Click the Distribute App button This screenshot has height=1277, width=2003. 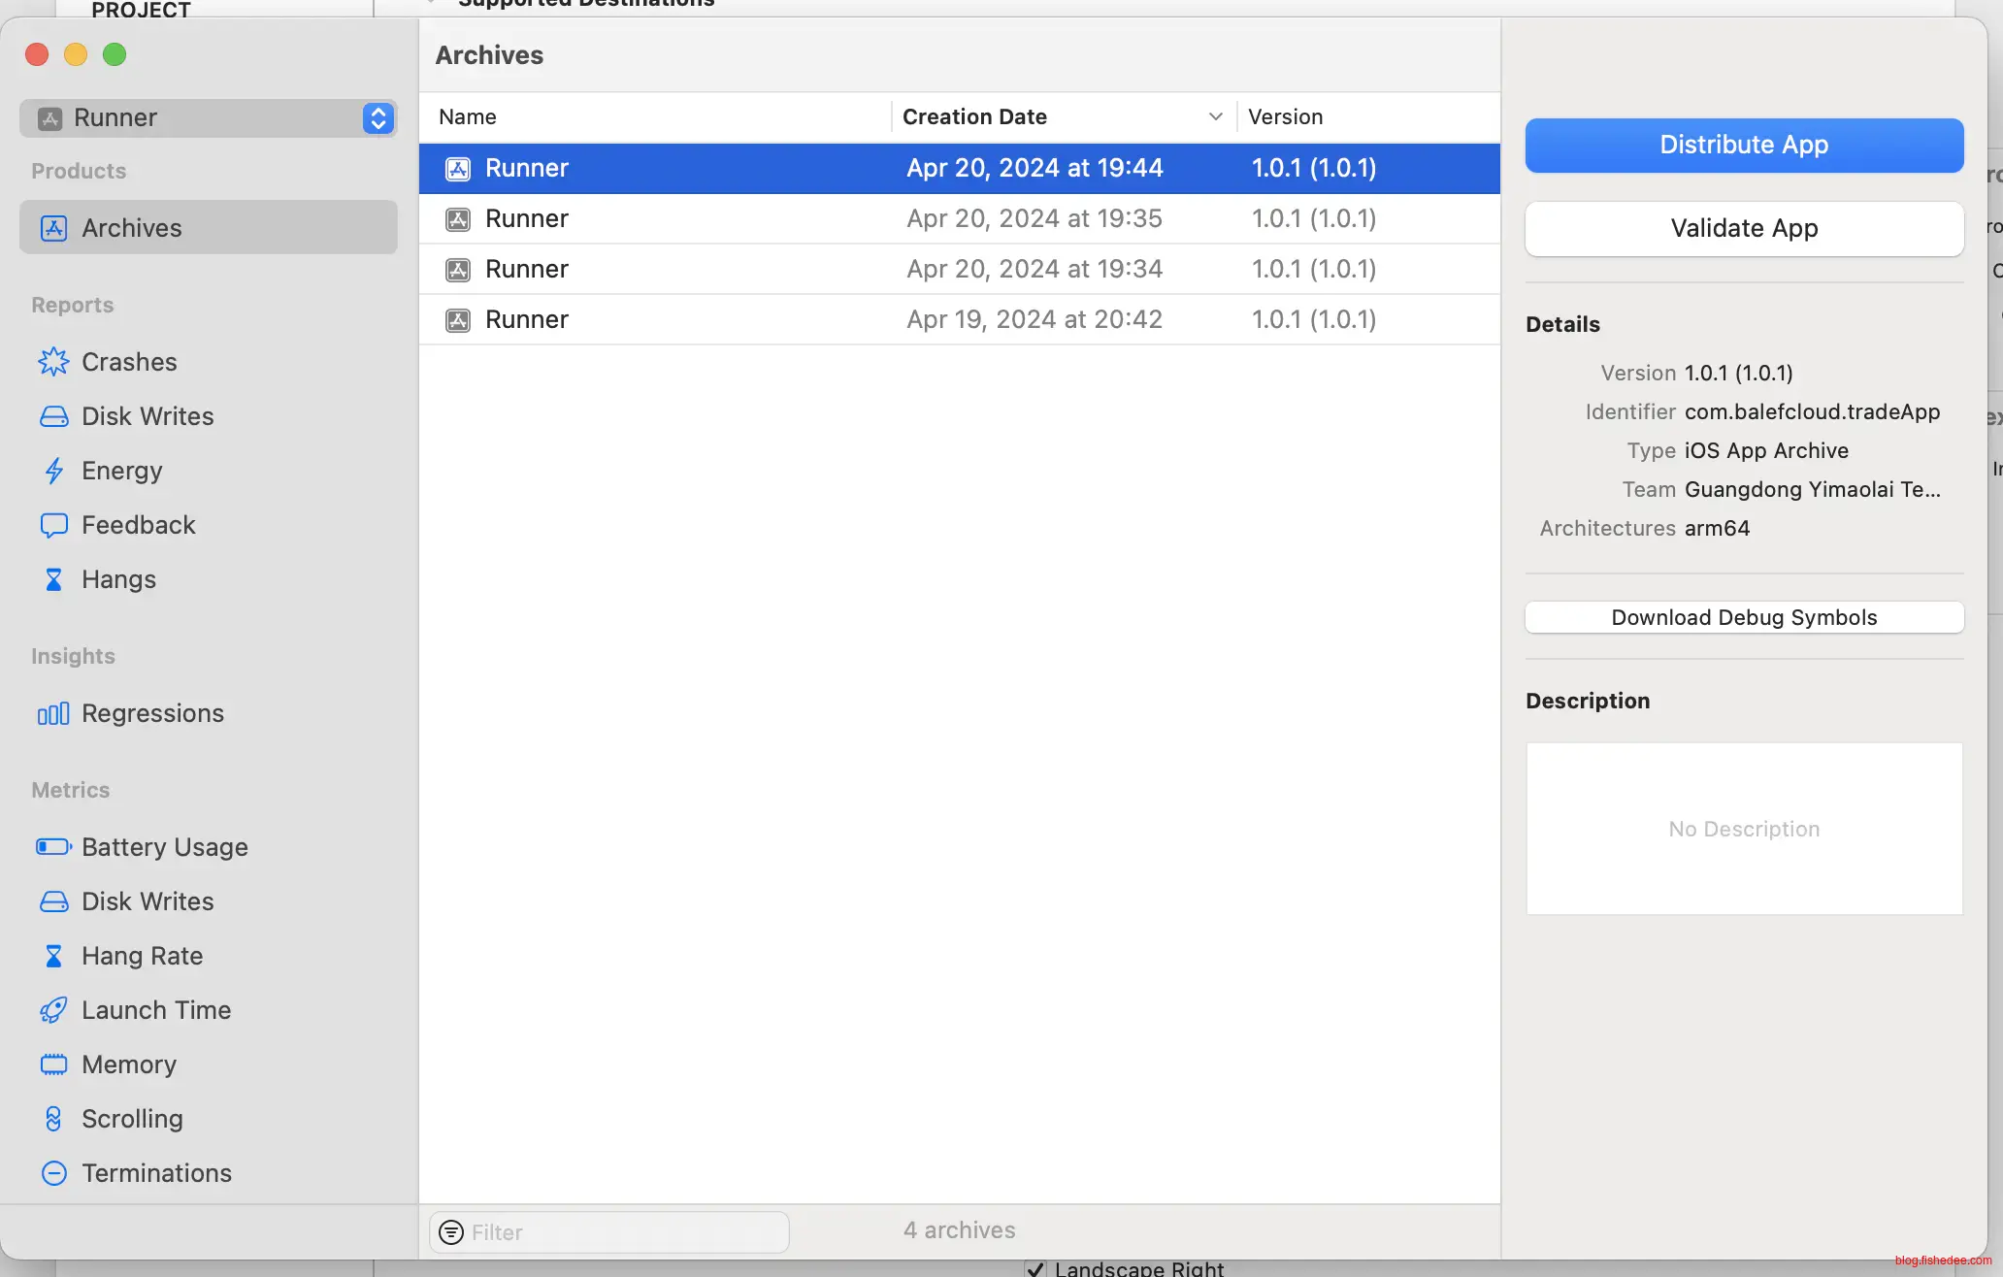1744,145
